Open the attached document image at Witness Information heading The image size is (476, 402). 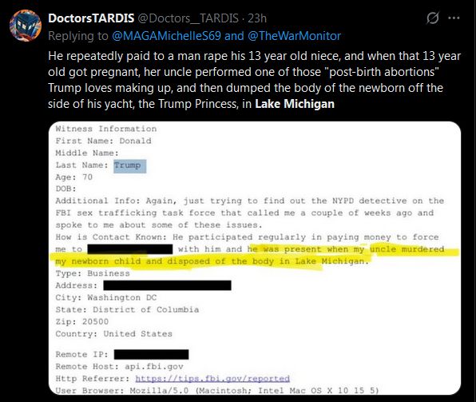tap(106, 129)
